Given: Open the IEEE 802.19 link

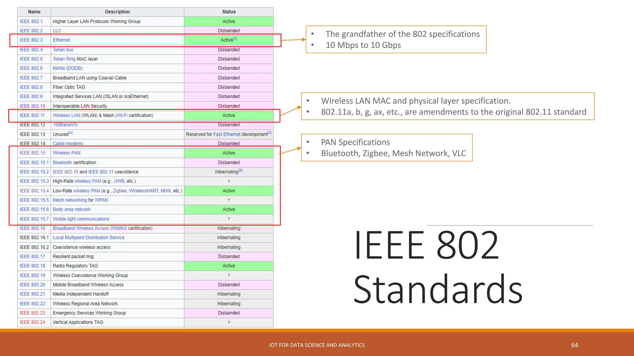Looking at the screenshot, I should [32, 275].
